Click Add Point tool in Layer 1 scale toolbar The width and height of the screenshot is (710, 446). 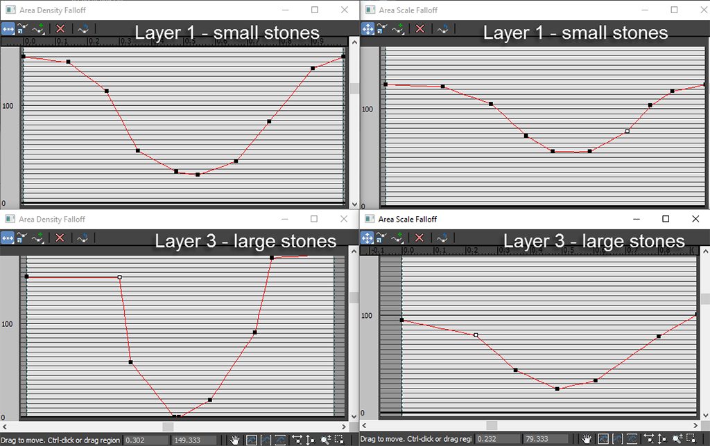(x=399, y=28)
